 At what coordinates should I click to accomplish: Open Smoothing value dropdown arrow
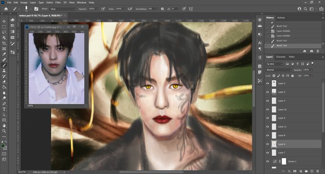coord(156,9)
